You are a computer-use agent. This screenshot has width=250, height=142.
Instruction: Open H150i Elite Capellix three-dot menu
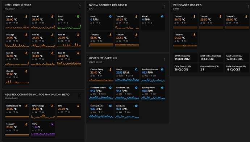pyautogui.click(x=164, y=60)
